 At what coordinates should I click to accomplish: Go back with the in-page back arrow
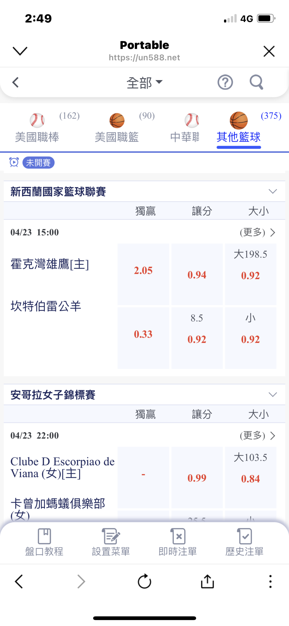coord(16,83)
